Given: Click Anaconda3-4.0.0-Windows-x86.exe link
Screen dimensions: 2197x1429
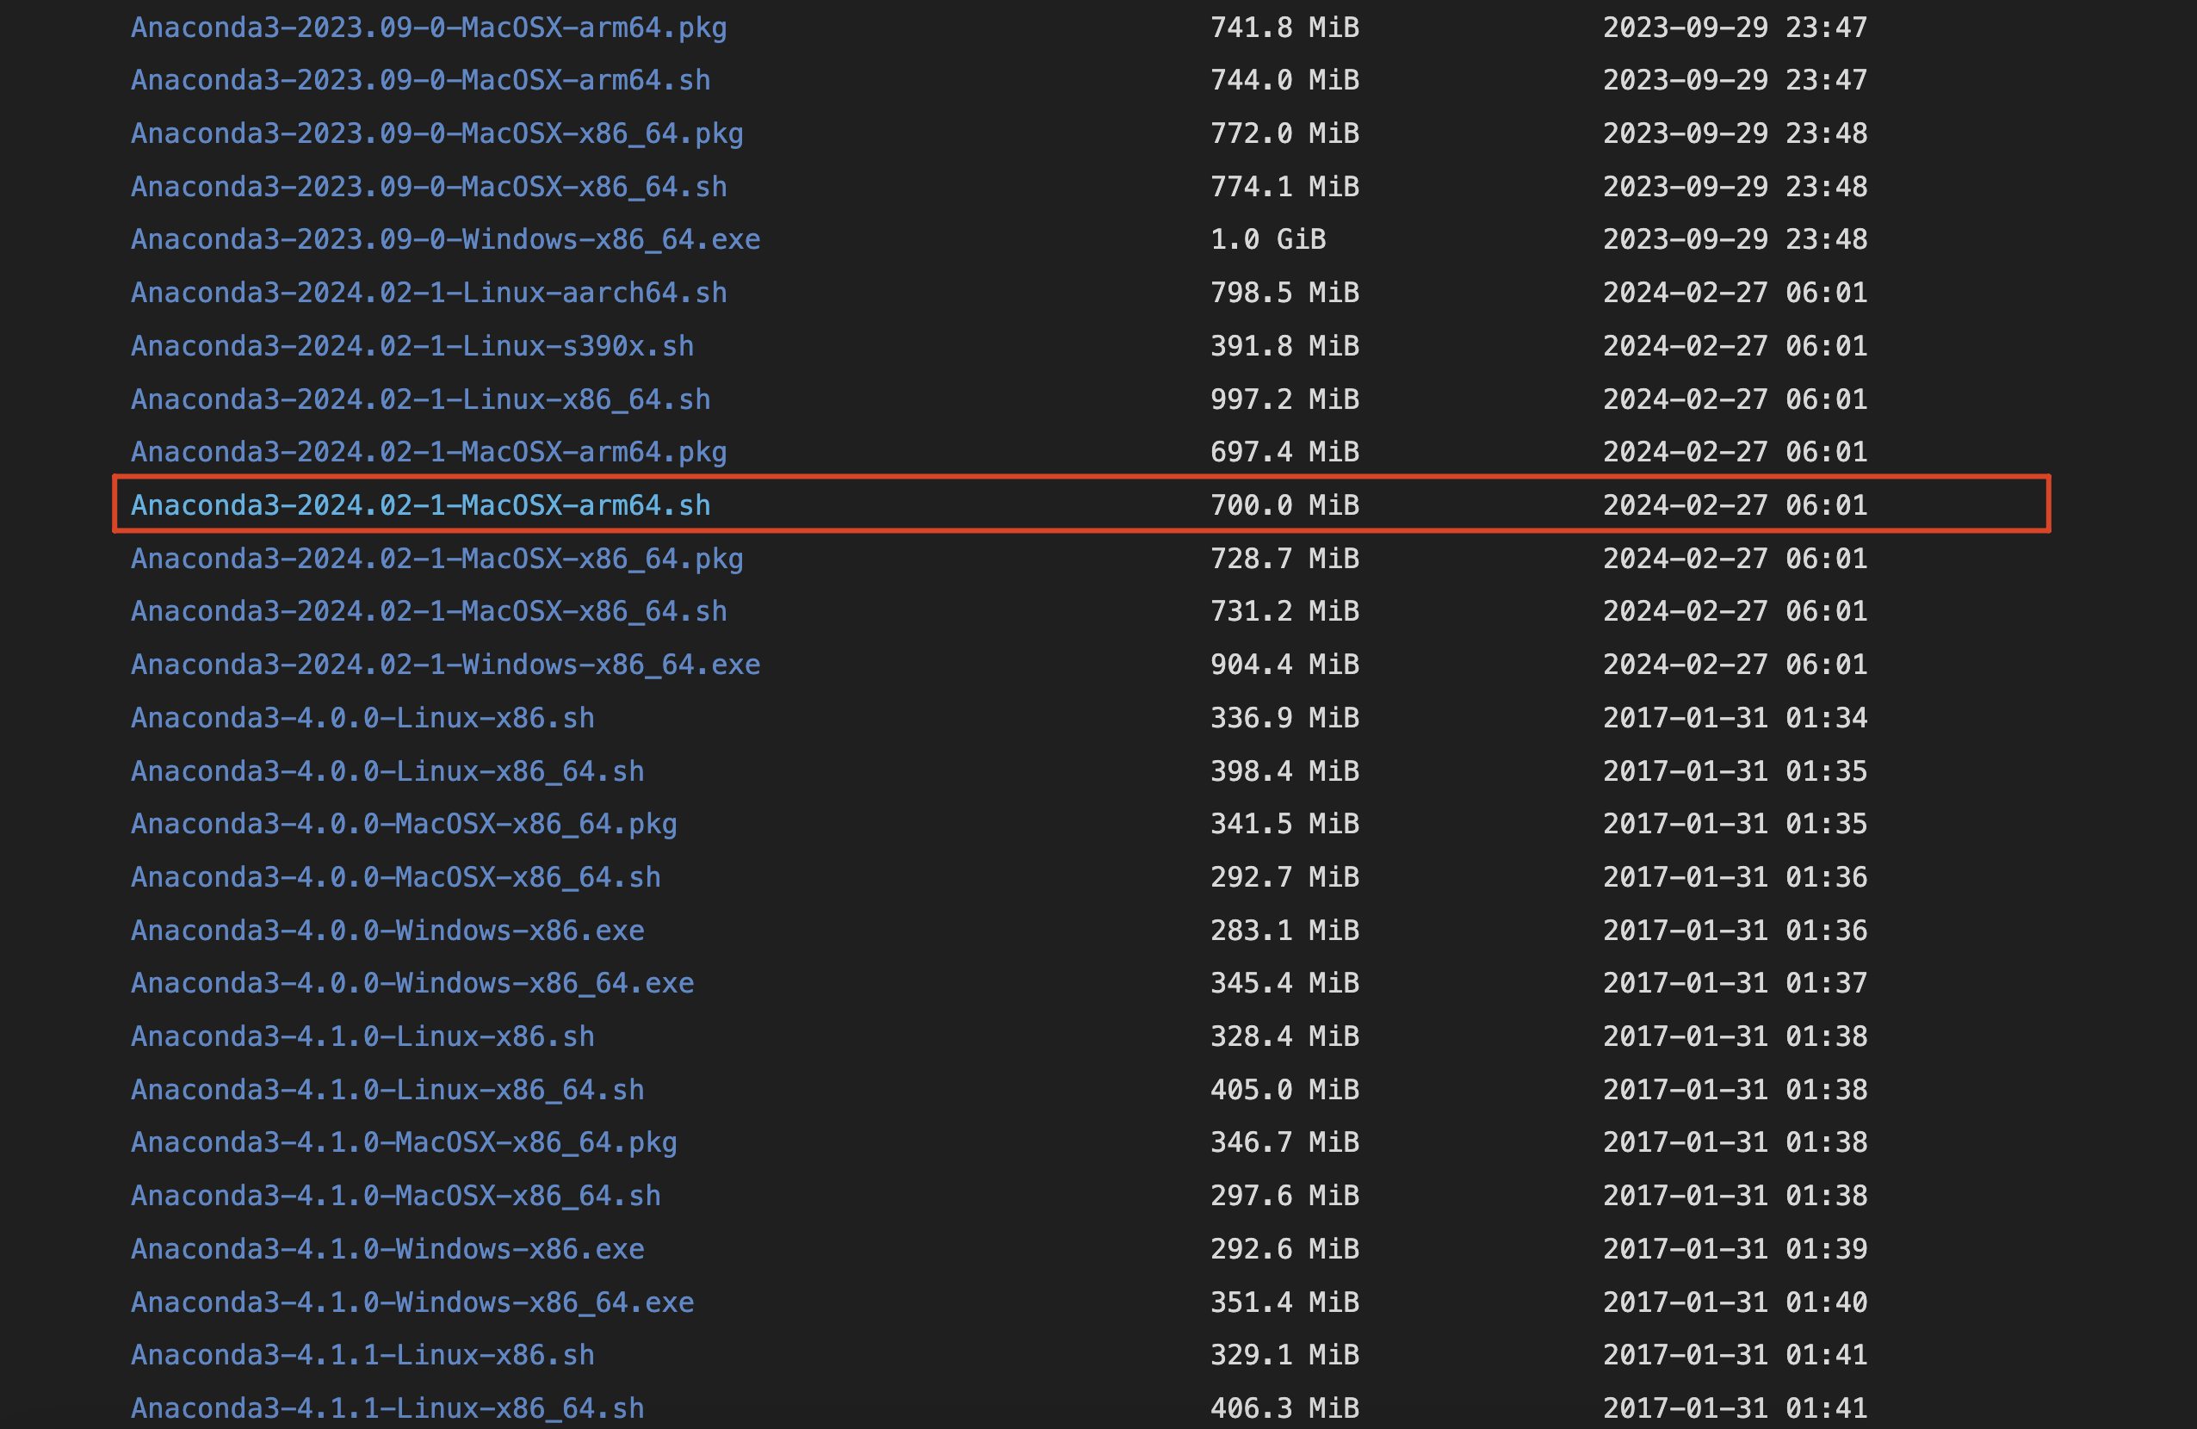Looking at the screenshot, I should pos(387,930).
